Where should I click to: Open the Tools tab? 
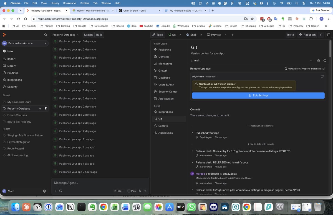(158, 35)
